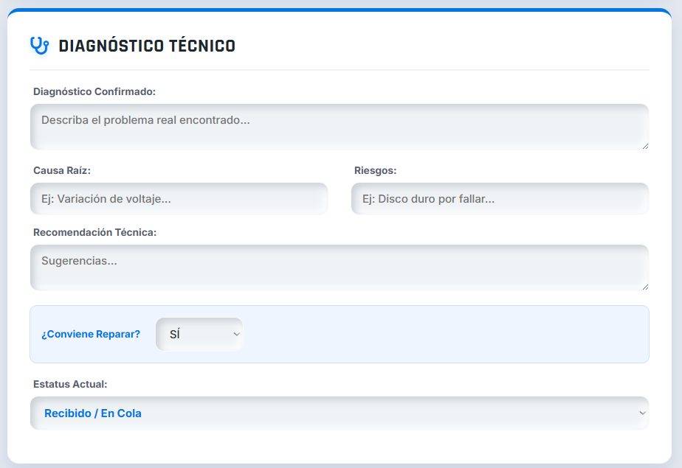Viewport: 682px width, 468px height.
Task: Click the field showing Ej: Variación de voltaje
Action: [179, 198]
